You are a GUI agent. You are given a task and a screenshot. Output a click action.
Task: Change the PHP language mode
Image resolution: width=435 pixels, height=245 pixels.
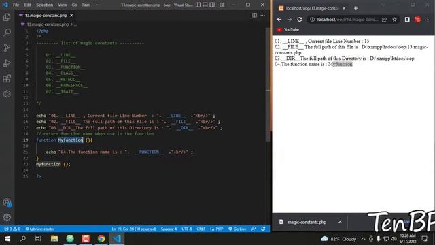pos(217,229)
